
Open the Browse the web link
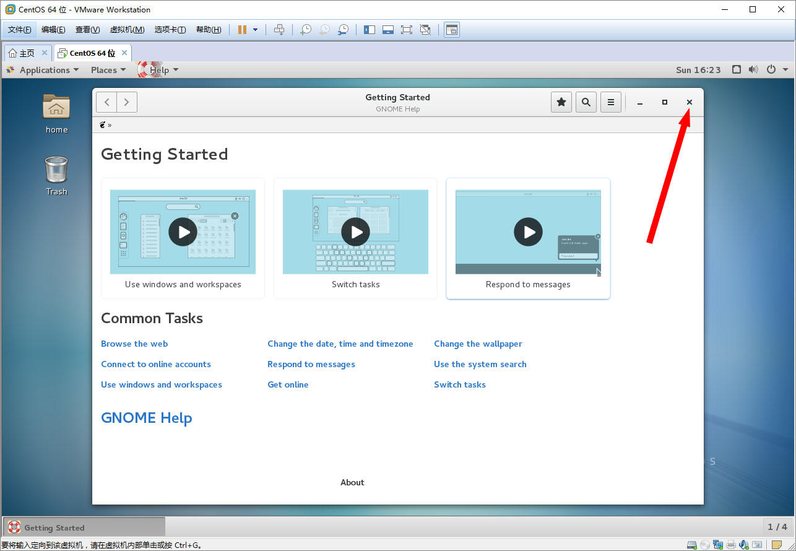point(134,344)
